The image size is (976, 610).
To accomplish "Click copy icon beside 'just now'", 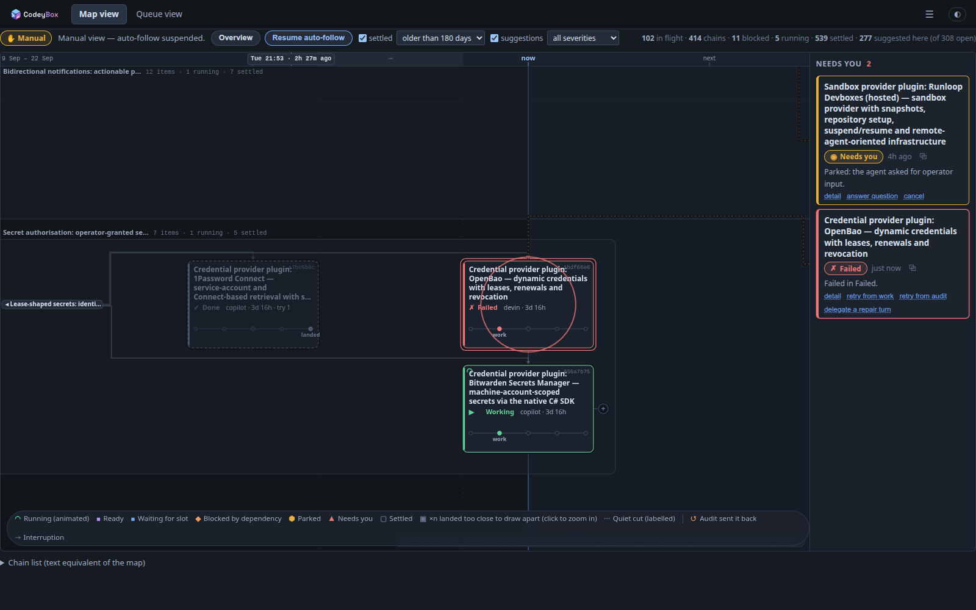I will tap(913, 268).
